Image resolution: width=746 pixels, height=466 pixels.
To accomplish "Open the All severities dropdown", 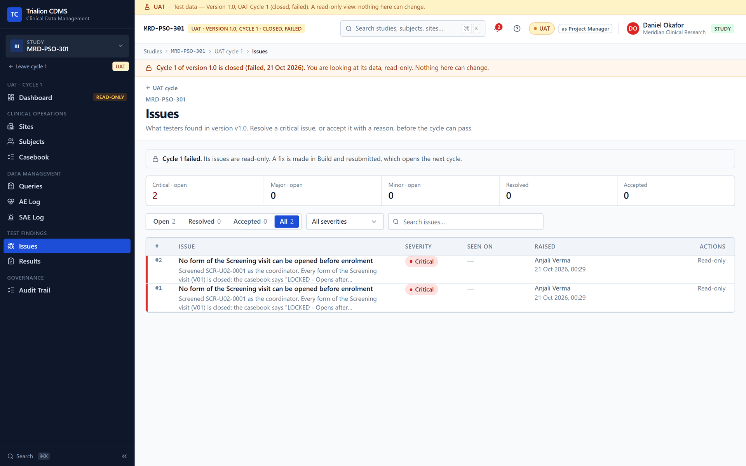I will click(x=345, y=221).
